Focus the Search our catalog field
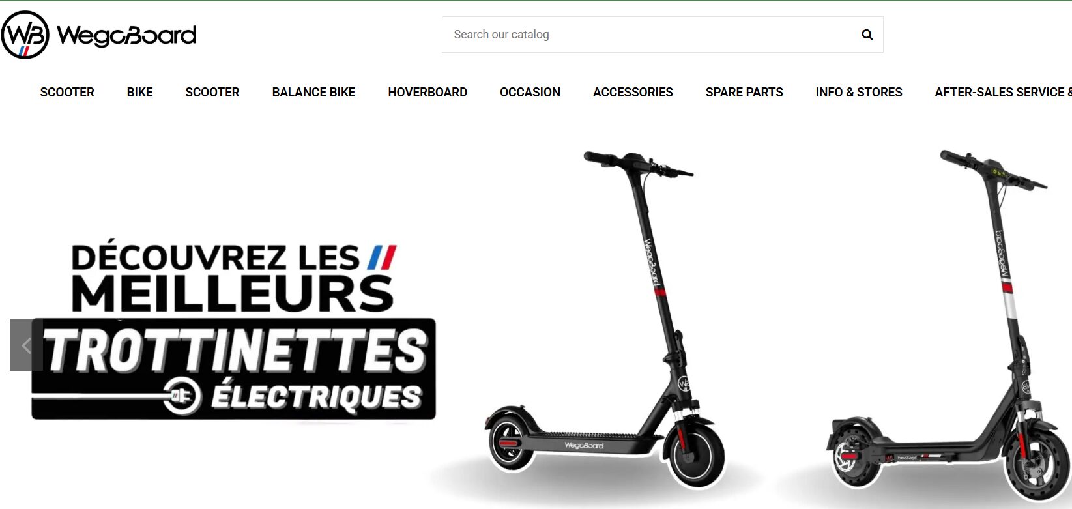The height and width of the screenshot is (509, 1072). tap(662, 35)
